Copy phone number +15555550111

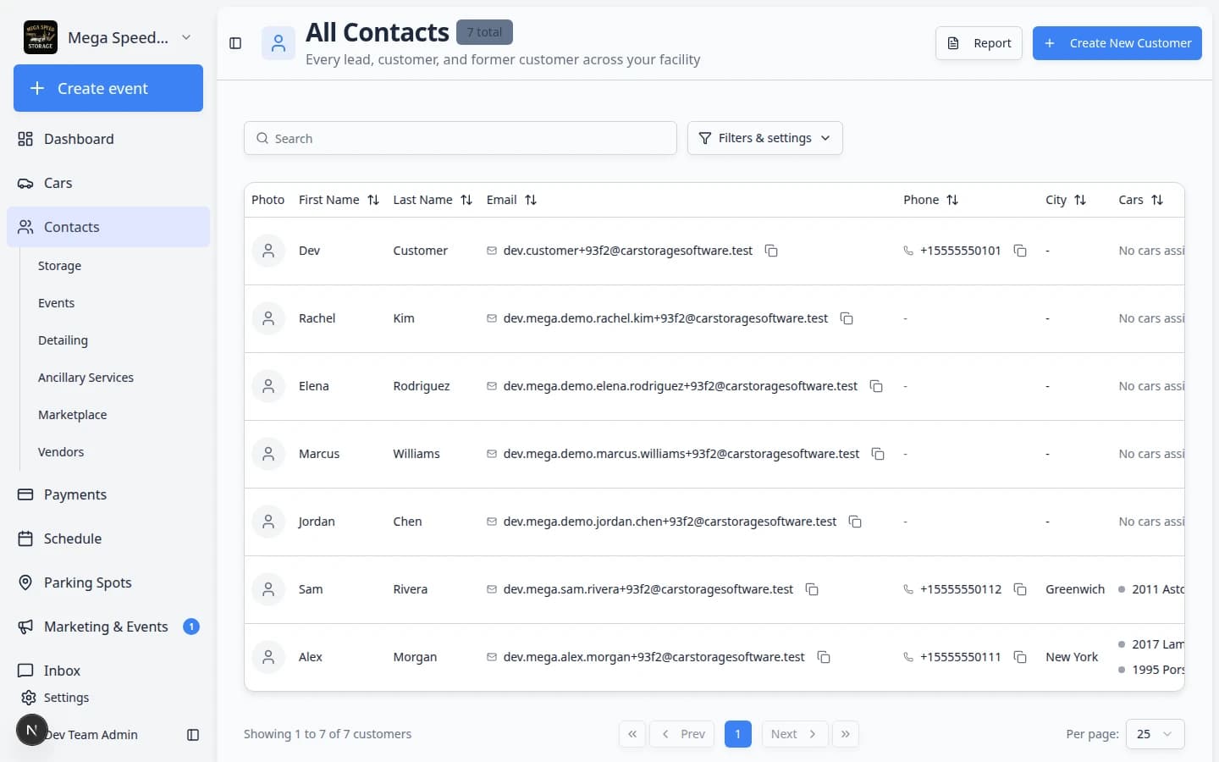[x=1020, y=657]
